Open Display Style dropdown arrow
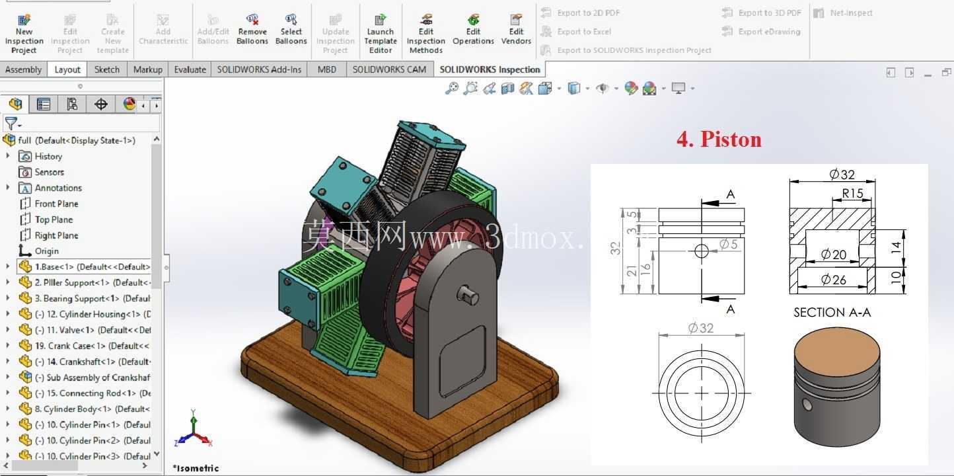Viewport: 954px width, 476px height. coord(587,89)
